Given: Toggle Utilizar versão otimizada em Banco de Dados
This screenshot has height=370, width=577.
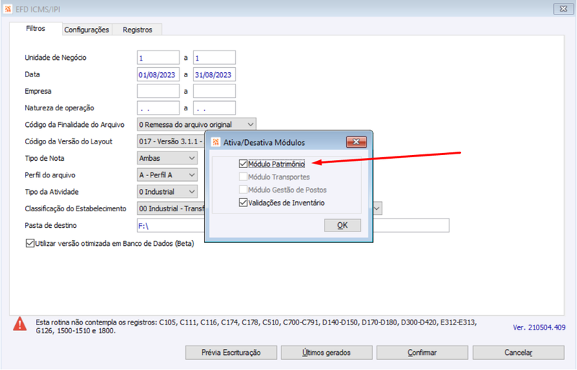Looking at the screenshot, I should pyautogui.click(x=30, y=243).
